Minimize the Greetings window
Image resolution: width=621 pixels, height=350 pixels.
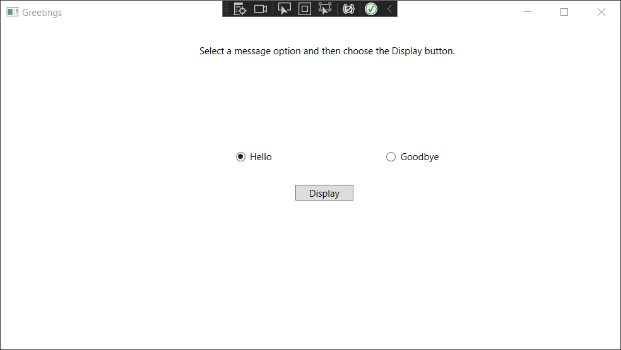tap(528, 12)
